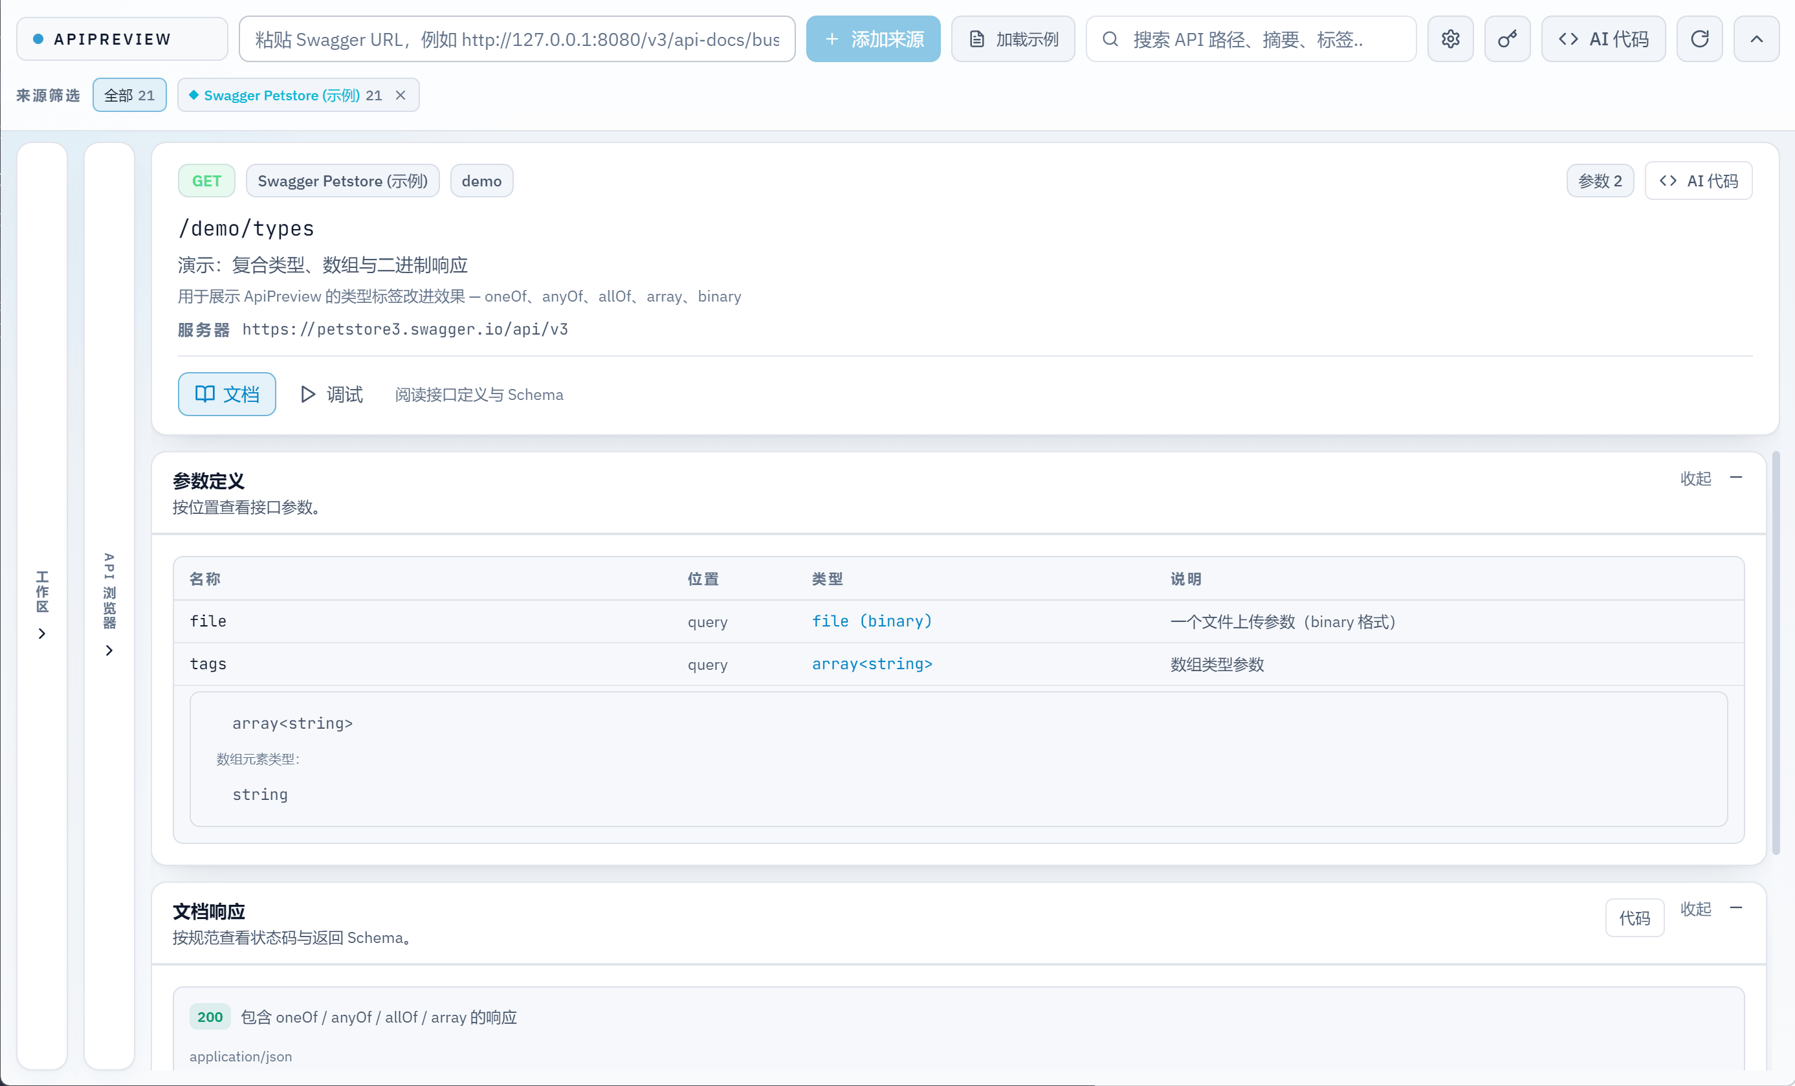Click the demo tag badge
Viewport: 1795px width, 1086px height.
[481, 181]
